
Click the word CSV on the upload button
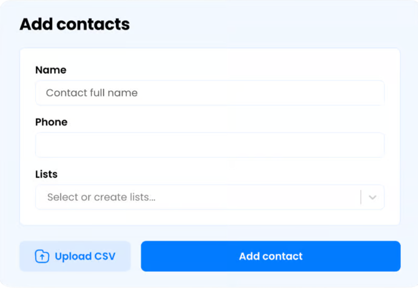pos(105,256)
